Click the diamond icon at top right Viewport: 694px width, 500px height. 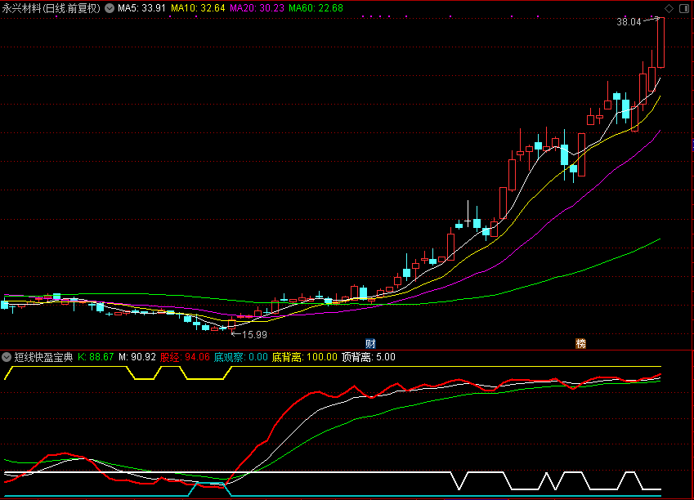coord(669,8)
